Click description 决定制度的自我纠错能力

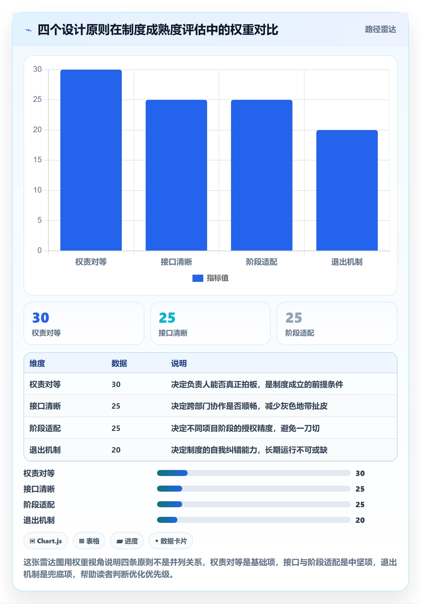click(249, 450)
